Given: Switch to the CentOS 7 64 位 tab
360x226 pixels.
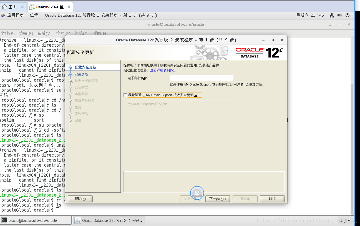Looking at the screenshot, I should (50, 7).
